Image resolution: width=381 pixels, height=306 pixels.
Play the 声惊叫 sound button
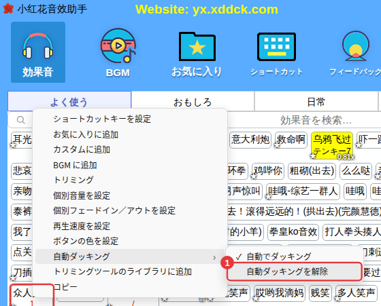tap(244, 191)
